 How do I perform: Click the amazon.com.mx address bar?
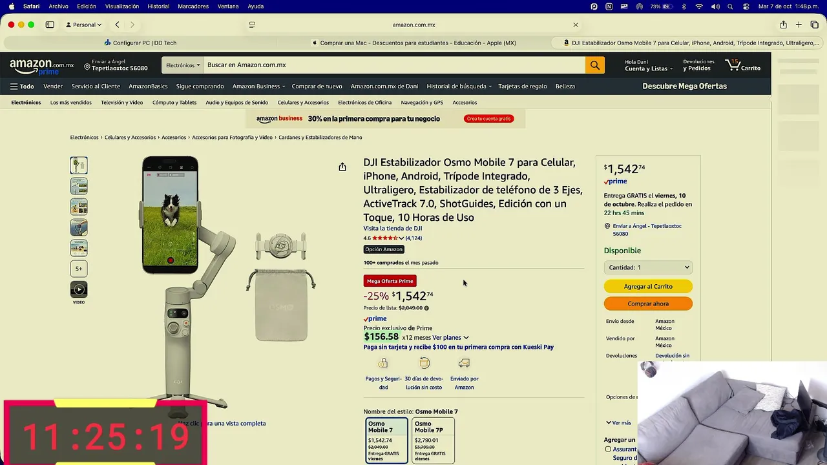coord(413,25)
